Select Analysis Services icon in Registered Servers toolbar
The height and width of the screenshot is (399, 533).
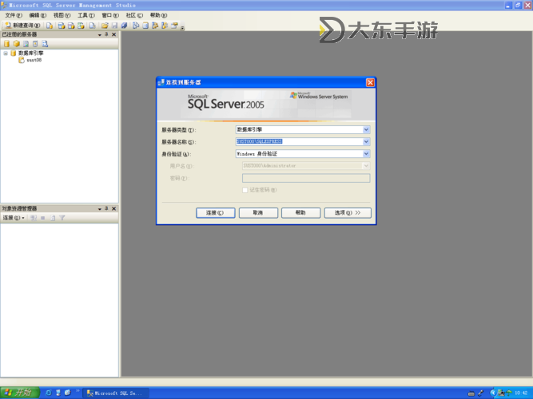(16, 43)
